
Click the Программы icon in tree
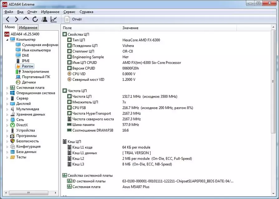tap(12, 136)
